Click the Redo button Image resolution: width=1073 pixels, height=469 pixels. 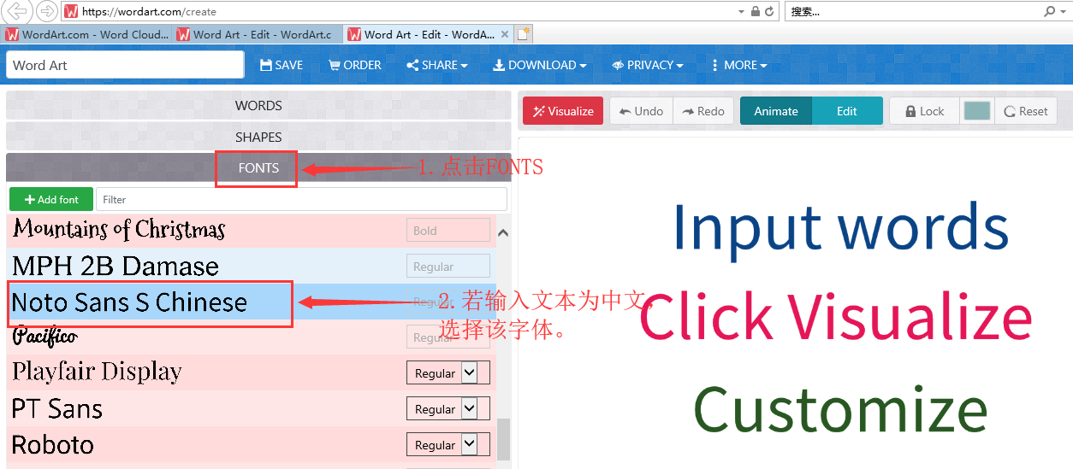tap(703, 111)
